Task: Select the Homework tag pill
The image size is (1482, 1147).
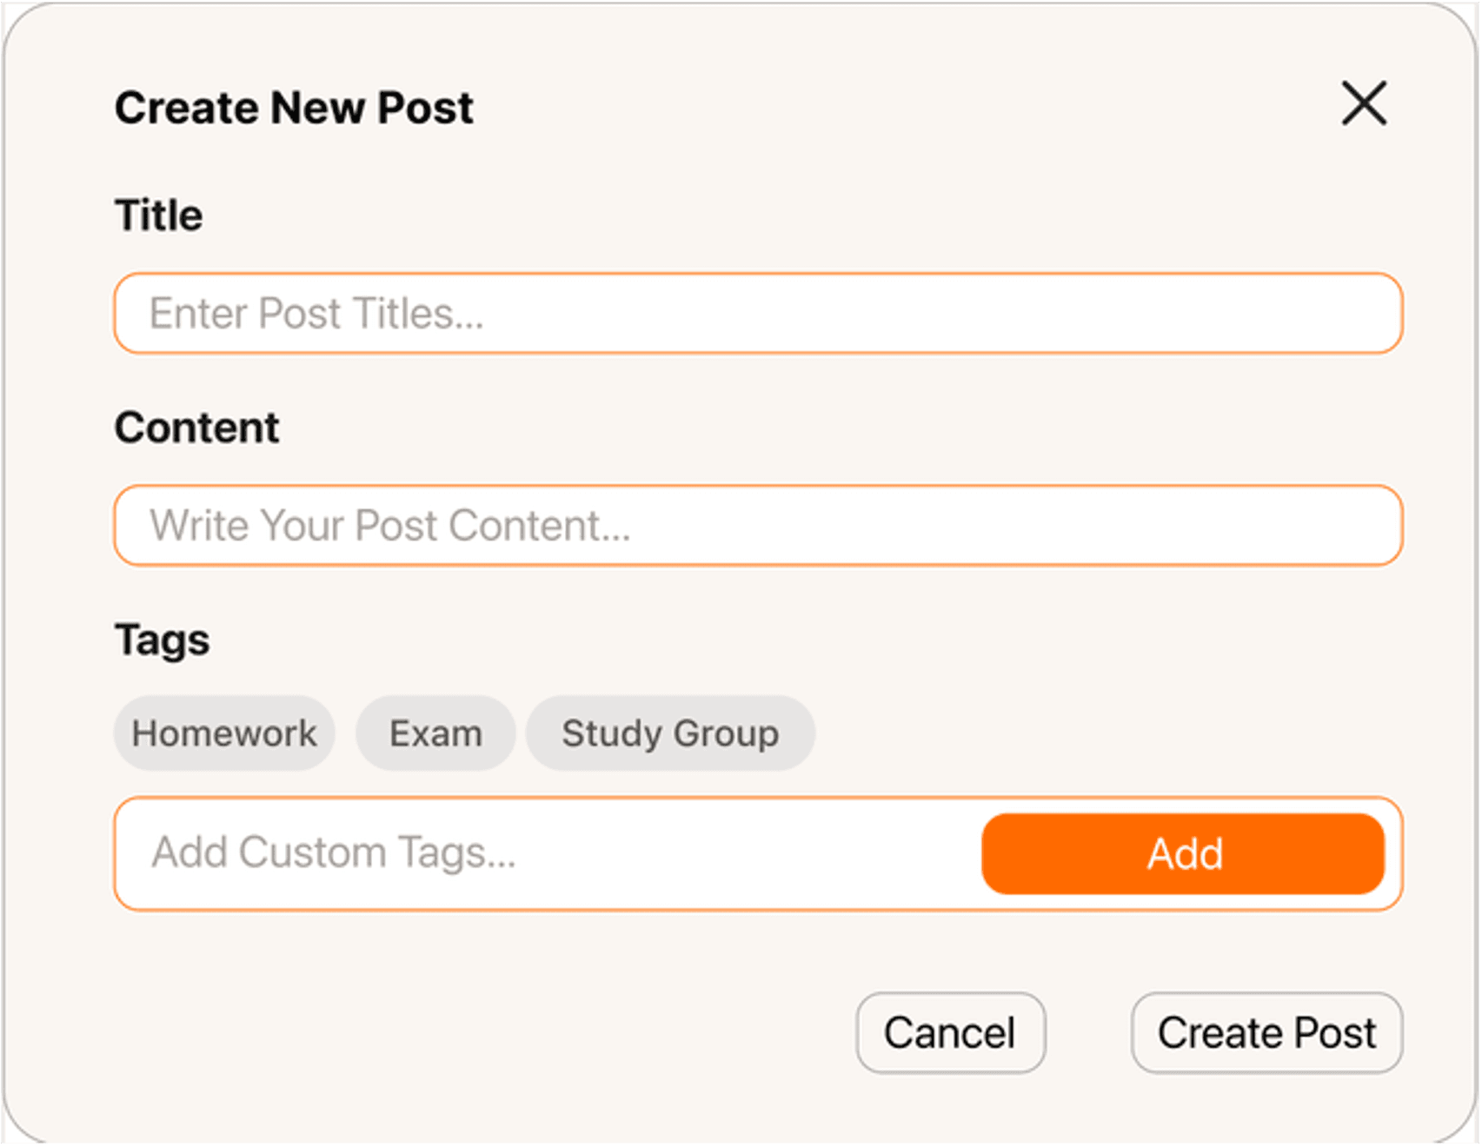Action: 223,733
